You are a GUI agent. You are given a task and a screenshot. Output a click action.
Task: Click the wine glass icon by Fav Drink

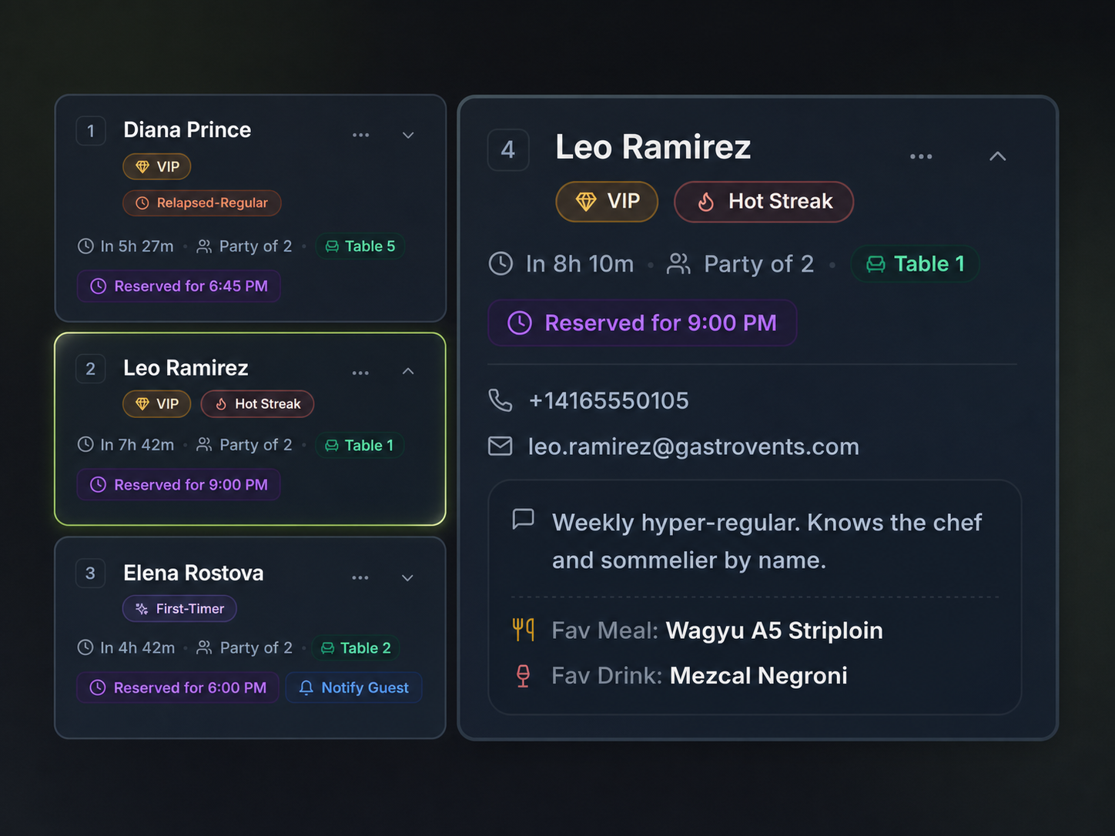point(523,676)
